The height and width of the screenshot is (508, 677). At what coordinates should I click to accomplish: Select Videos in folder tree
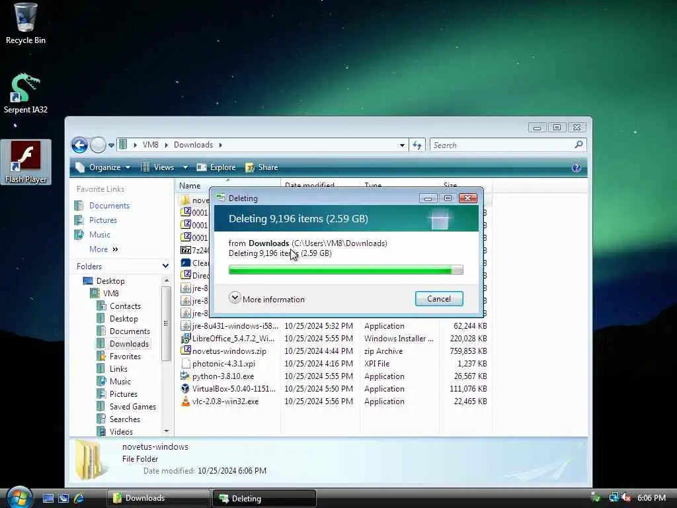pos(115,431)
